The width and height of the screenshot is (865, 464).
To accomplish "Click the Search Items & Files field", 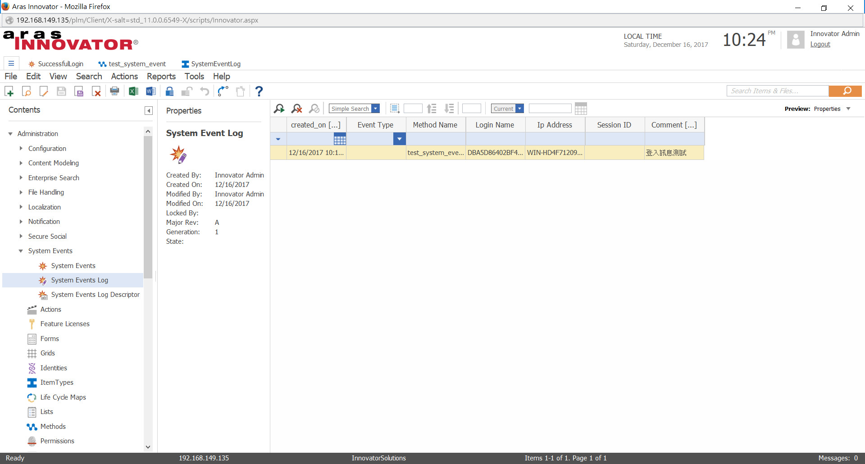I will [778, 91].
